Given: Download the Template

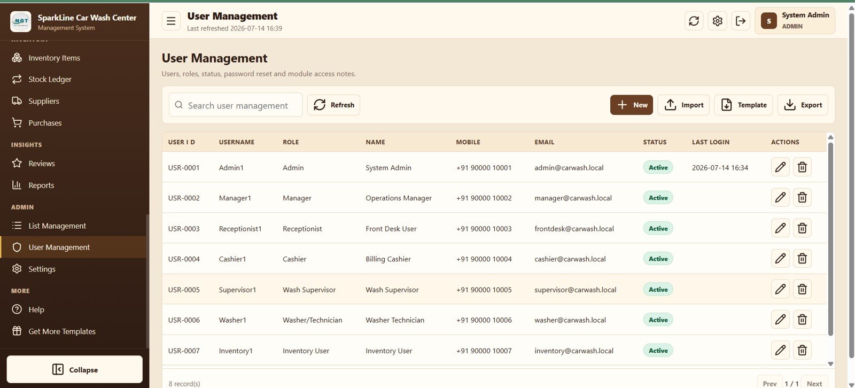Looking at the screenshot, I should point(743,105).
